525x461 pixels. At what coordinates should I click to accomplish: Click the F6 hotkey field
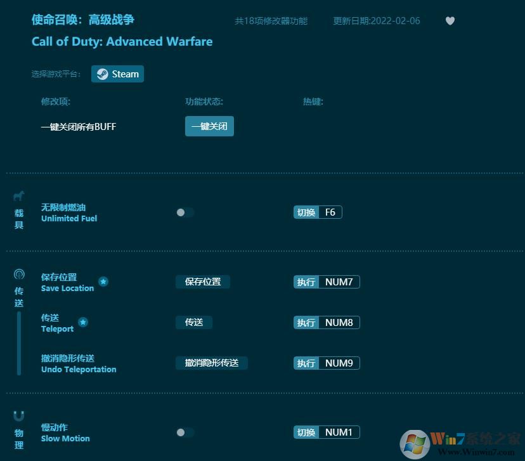tap(330, 212)
